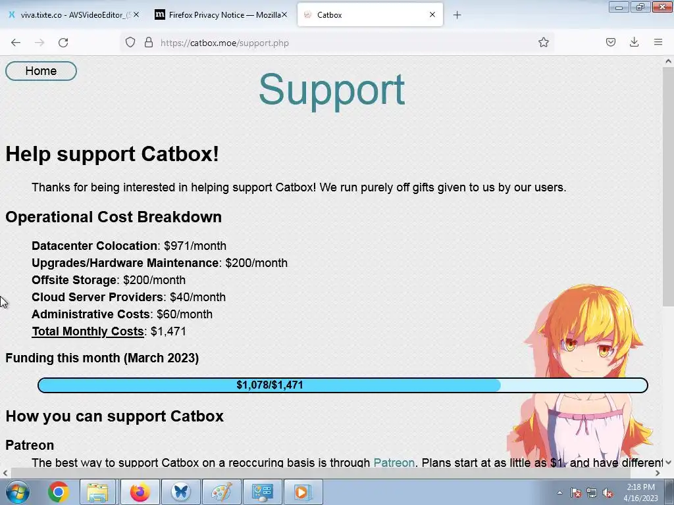Open the Windows Start menu
The width and height of the screenshot is (674, 505).
18,492
